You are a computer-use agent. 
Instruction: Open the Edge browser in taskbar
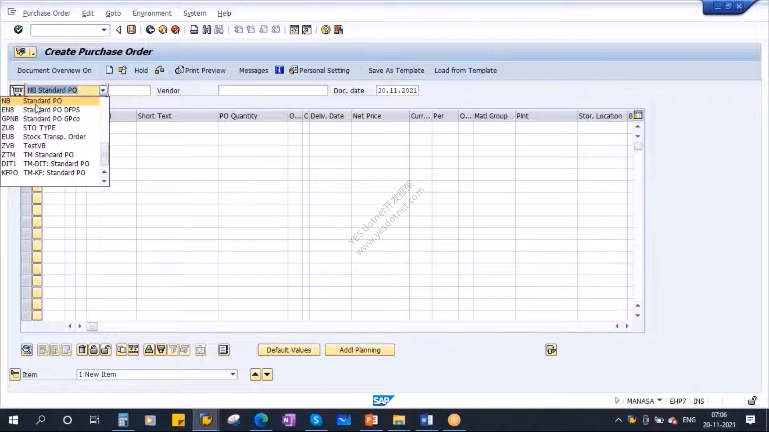click(x=261, y=420)
